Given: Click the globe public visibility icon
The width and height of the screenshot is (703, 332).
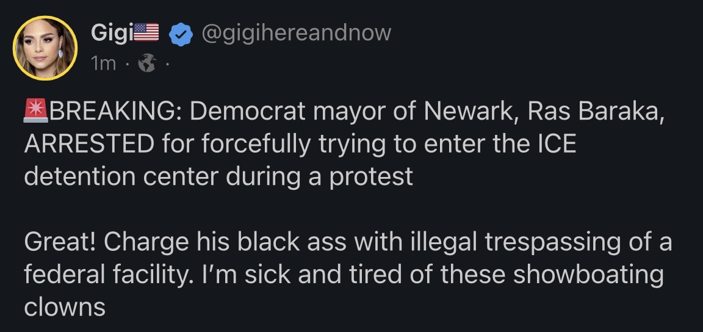Looking at the screenshot, I should (x=147, y=63).
